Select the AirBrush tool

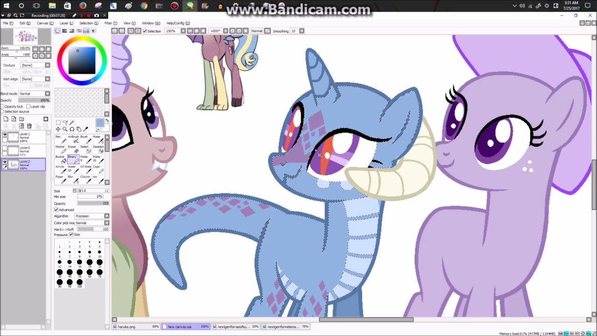pos(73,139)
